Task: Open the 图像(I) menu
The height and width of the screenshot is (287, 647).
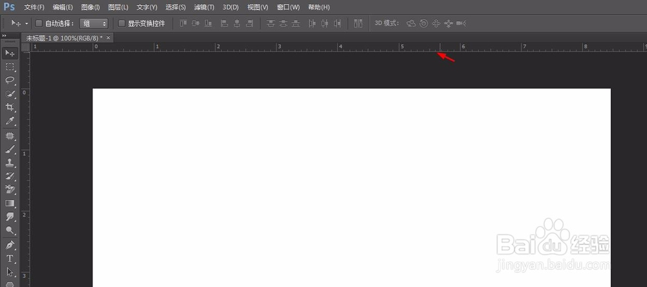Action: pyautogui.click(x=91, y=7)
